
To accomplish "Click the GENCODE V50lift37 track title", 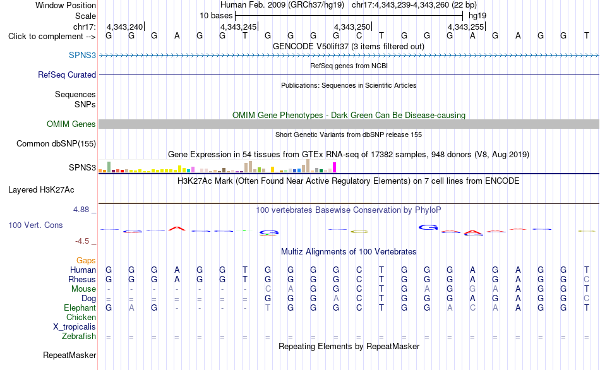I will (348, 46).
